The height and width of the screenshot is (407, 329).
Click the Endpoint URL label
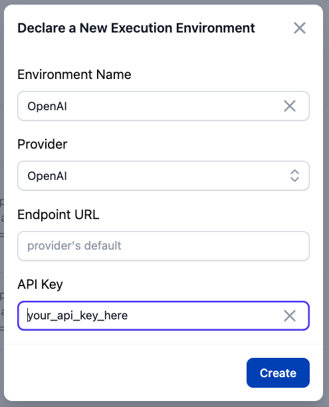point(58,214)
